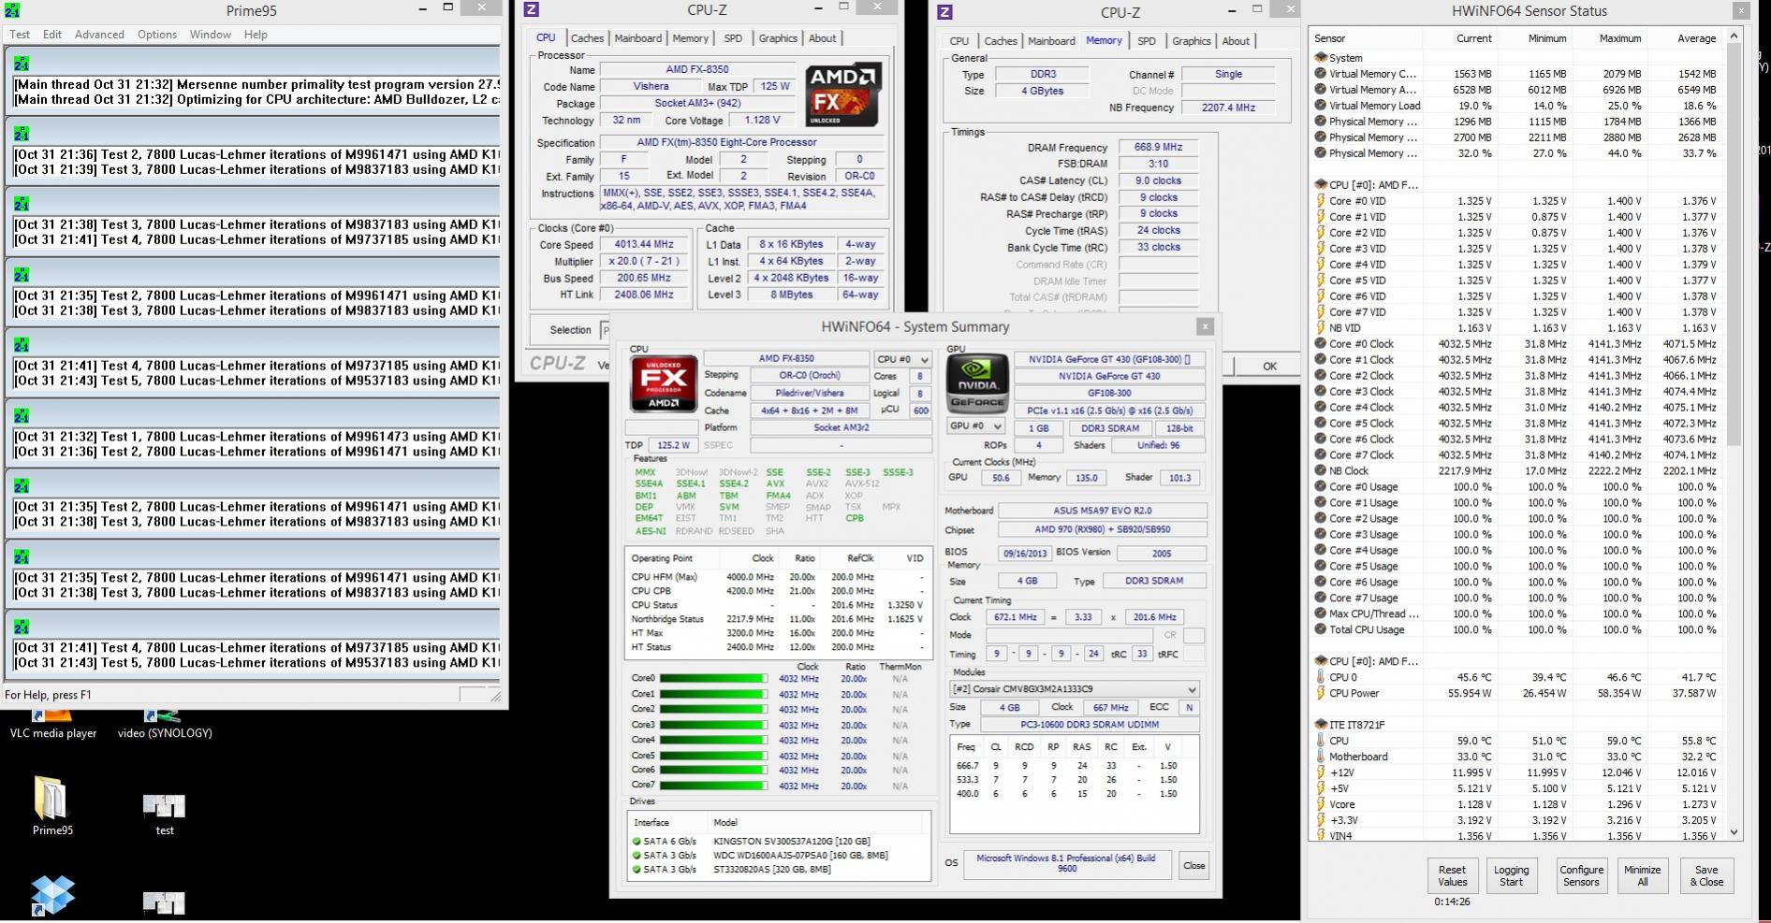The image size is (1771, 923).
Task: Click the Core #3 Clock sensor icon
Action: 1321,392
